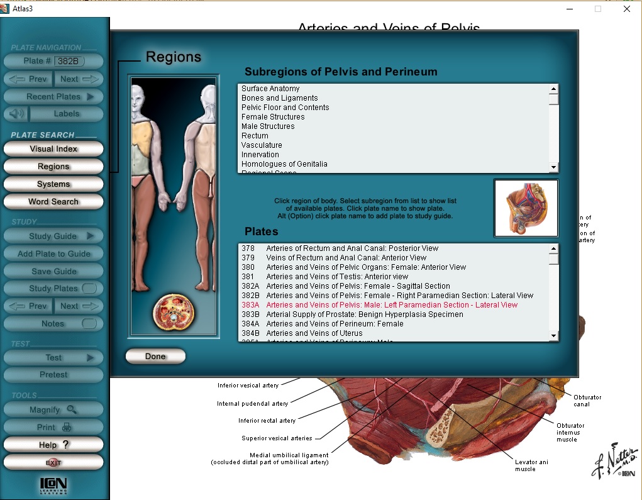Image resolution: width=642 pixels, height=500 pixels.
Task: Go to previous plate with Prev arrow
Action: (x=28, y=79)
